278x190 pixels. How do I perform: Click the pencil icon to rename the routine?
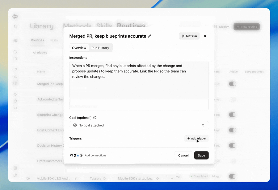[x=150, y=36]
